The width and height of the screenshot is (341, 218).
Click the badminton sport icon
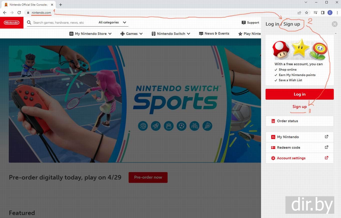coord(156,126)
